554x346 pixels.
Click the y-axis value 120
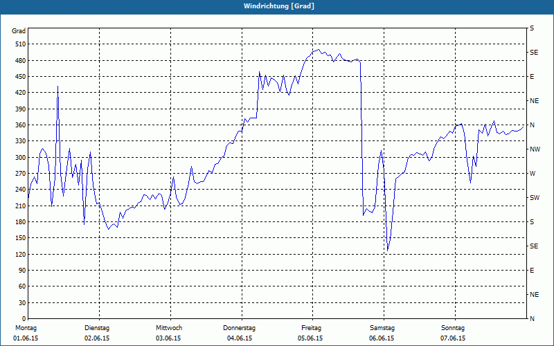pyautogui.click(x=21, y=254)
